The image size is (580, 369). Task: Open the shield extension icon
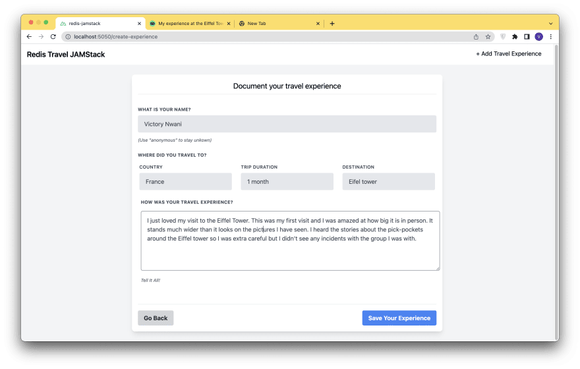[503, 37]
